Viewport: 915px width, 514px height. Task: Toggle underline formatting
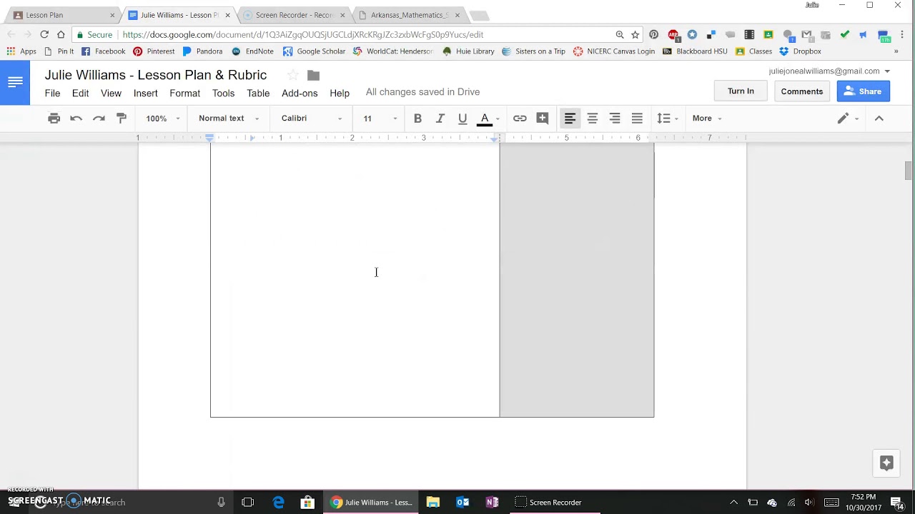click(x=463, y=119)
